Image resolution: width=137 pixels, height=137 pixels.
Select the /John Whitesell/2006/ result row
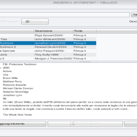[48, 39]
